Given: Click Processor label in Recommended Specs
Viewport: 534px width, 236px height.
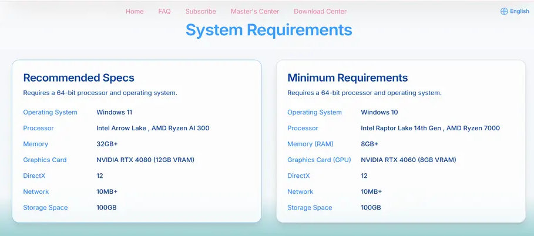Looking at the screenshot, I should coord(39,128).
